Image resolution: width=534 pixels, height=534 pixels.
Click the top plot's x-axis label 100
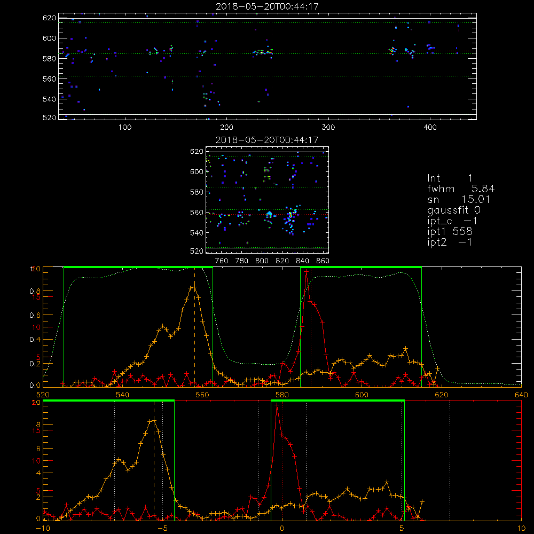pyautogui.click(x=125, y=128)
